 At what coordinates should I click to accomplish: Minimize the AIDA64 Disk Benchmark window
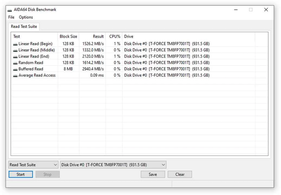coord(236,10)
